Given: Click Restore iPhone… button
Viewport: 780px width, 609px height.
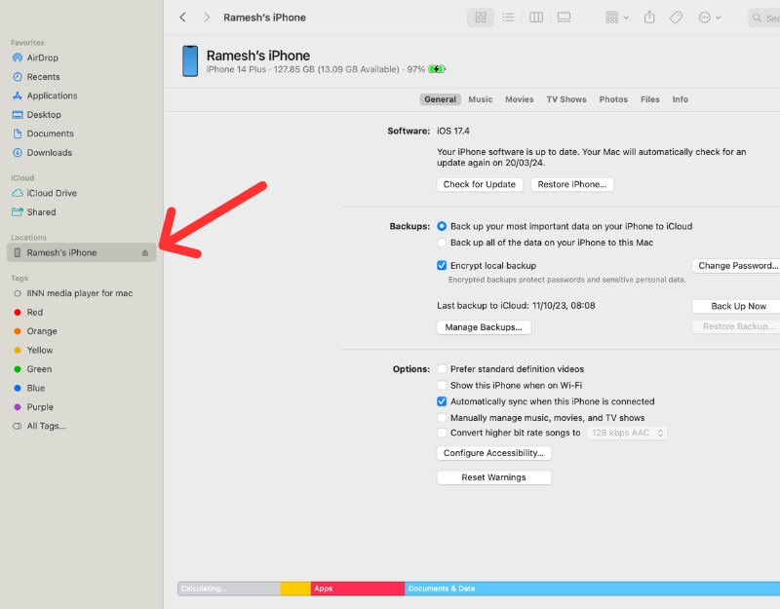Looking at the screenshot, I should pyautogui.click(x=572, y=184).
